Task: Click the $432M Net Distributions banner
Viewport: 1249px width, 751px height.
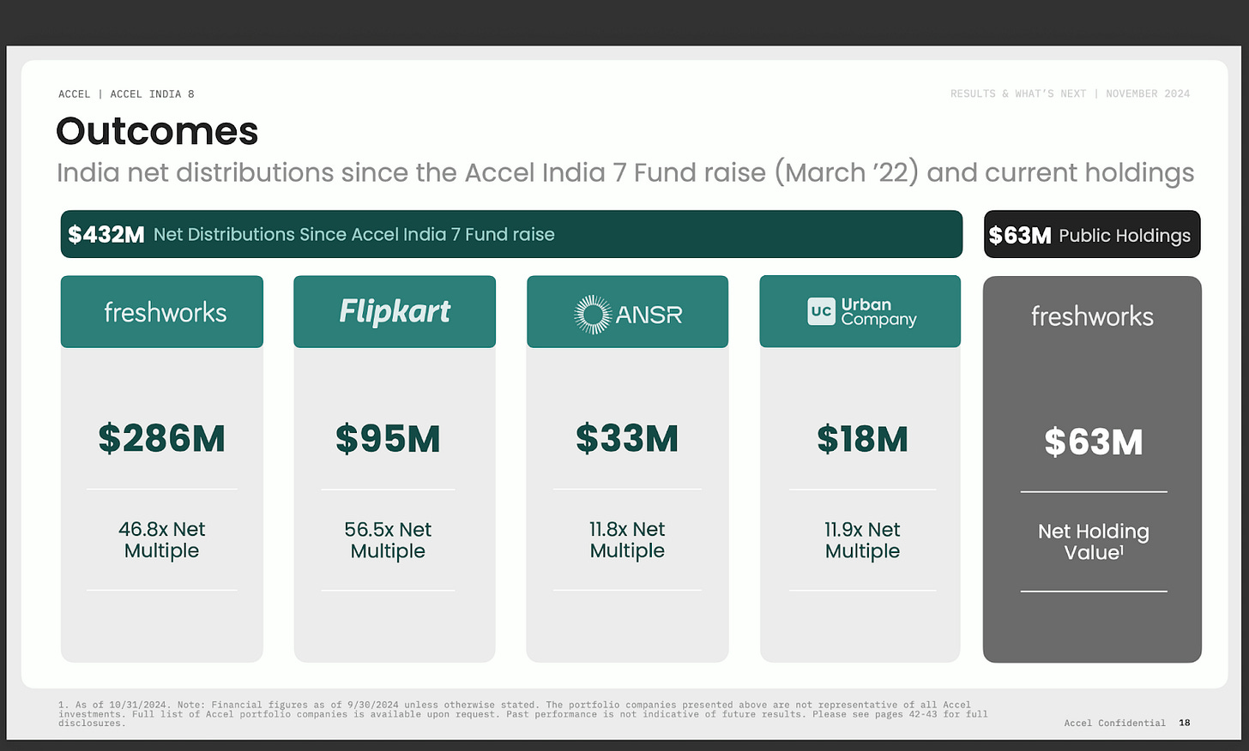Action: (x=511, y=234)
